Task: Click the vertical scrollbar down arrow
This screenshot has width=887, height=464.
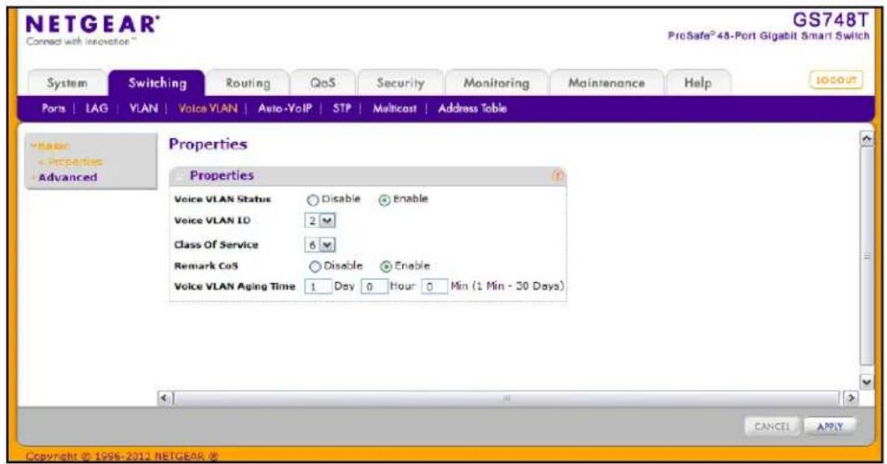Action: coord(867,382)
